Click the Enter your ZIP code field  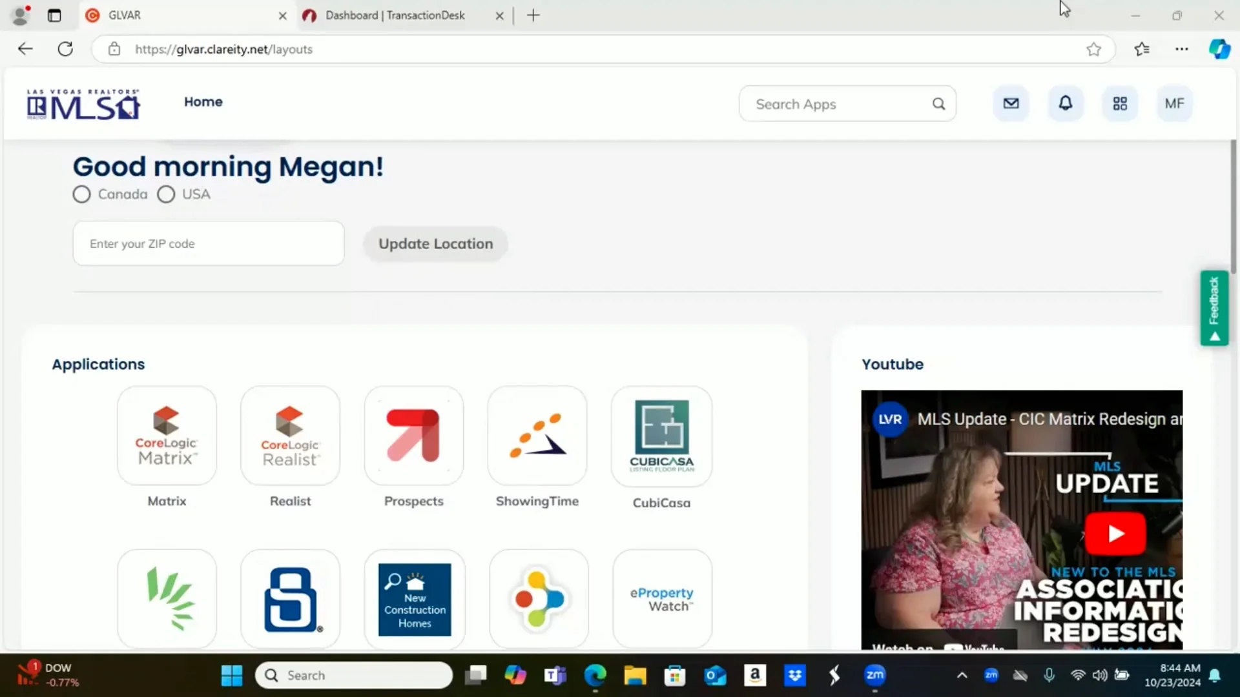point(208,243)
